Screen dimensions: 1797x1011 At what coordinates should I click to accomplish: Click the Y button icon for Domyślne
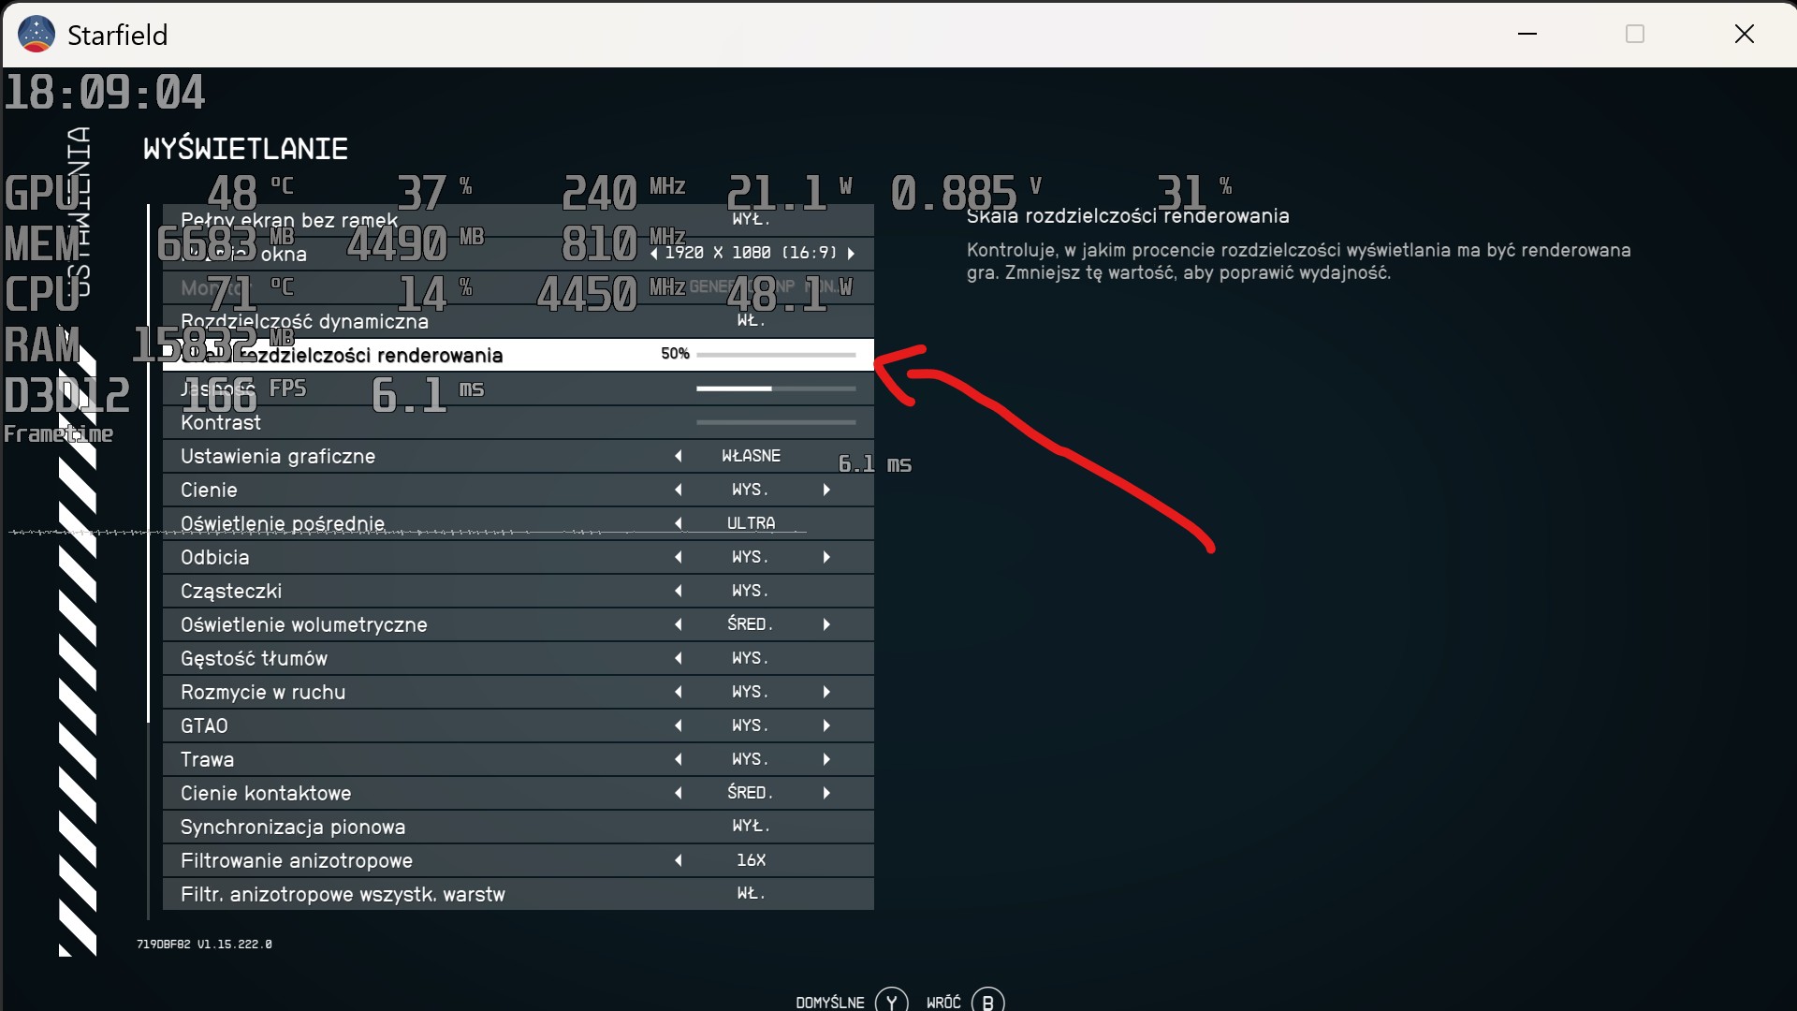coord(891,1001)
